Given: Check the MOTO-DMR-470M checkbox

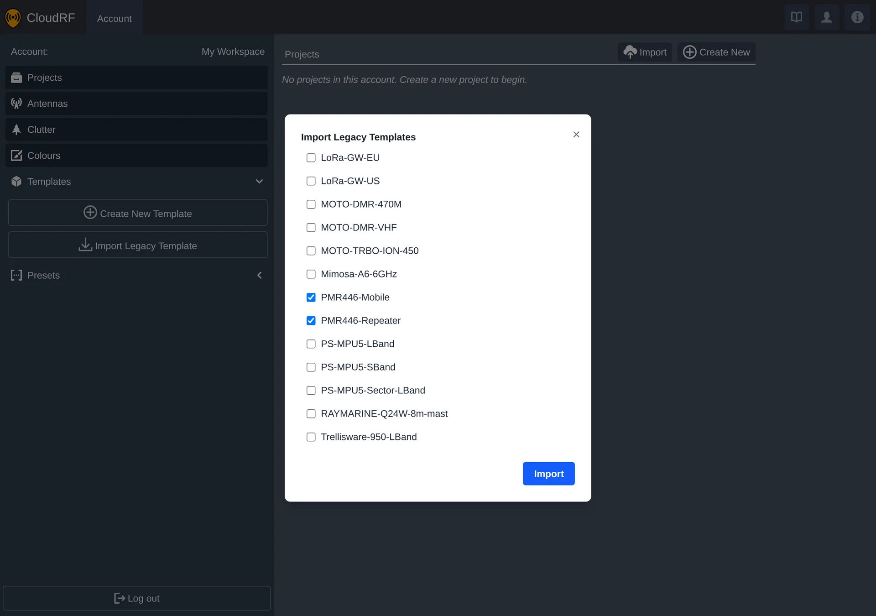Looking at the screenshot, I should pos(311,204).
